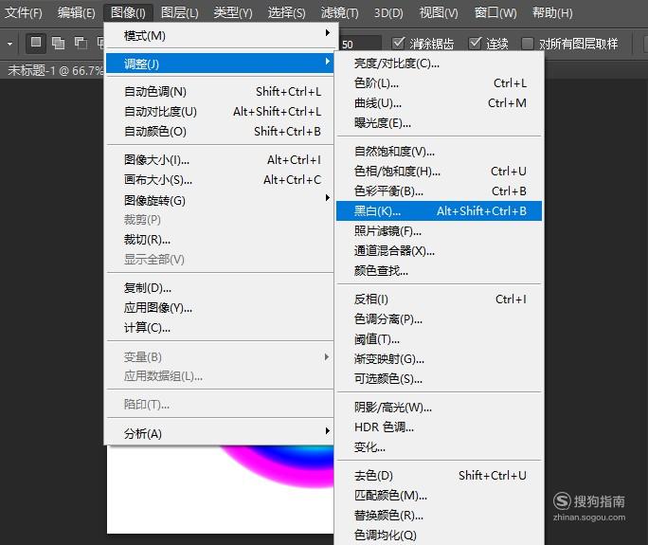Screen dimensions: 648x545
Task: Choose 复制(D)... menu entry
Action: [220, 288]
